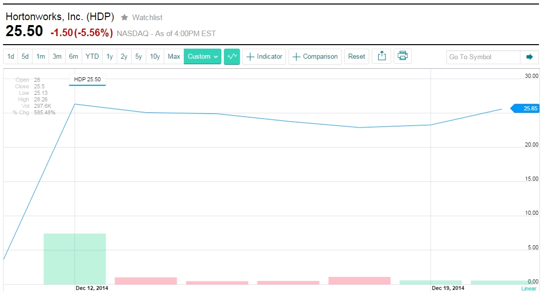Select the 6m time range
The height and width of the screenshot is (297, 547).
[x=74, y=57]
